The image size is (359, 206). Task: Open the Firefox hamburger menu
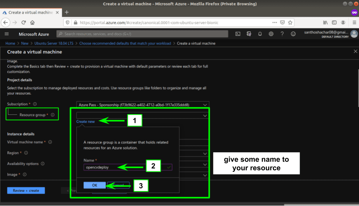354,23
